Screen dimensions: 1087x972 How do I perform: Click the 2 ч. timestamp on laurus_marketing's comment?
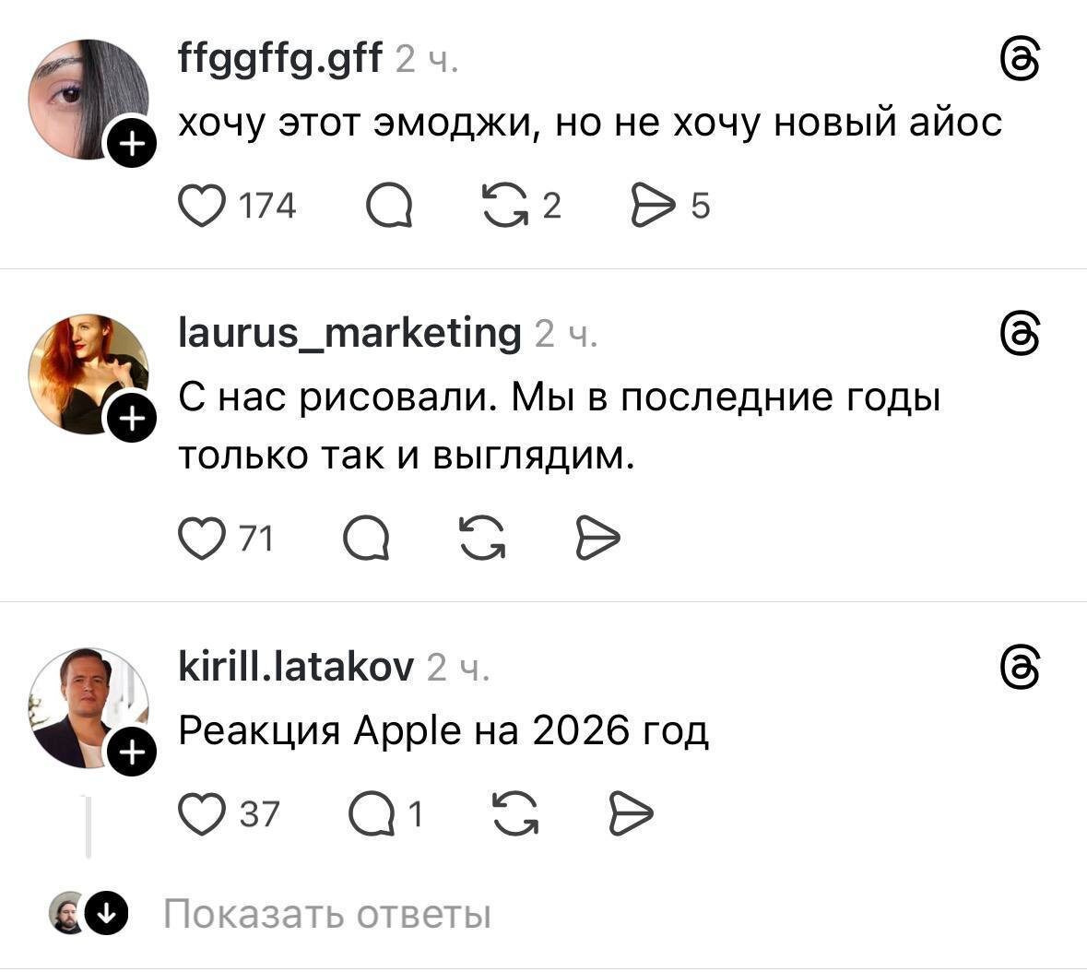(565, 336)
